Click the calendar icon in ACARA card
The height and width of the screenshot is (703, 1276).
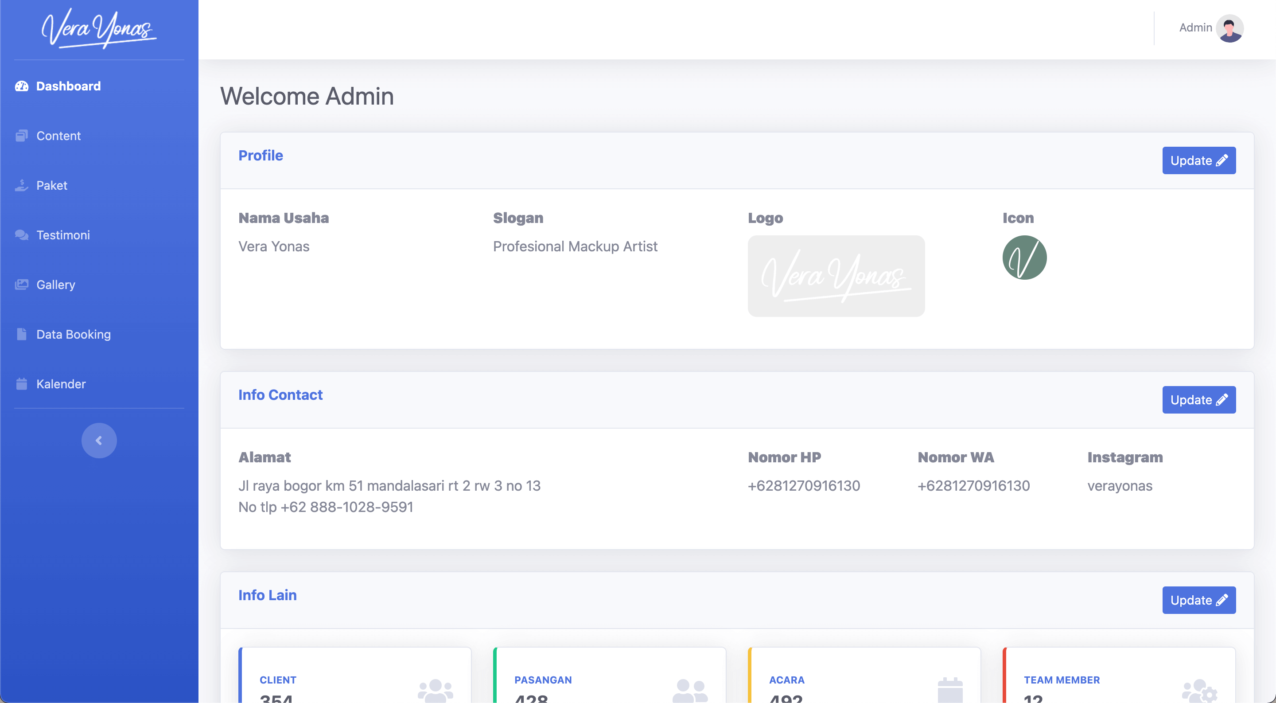(950, 690)
